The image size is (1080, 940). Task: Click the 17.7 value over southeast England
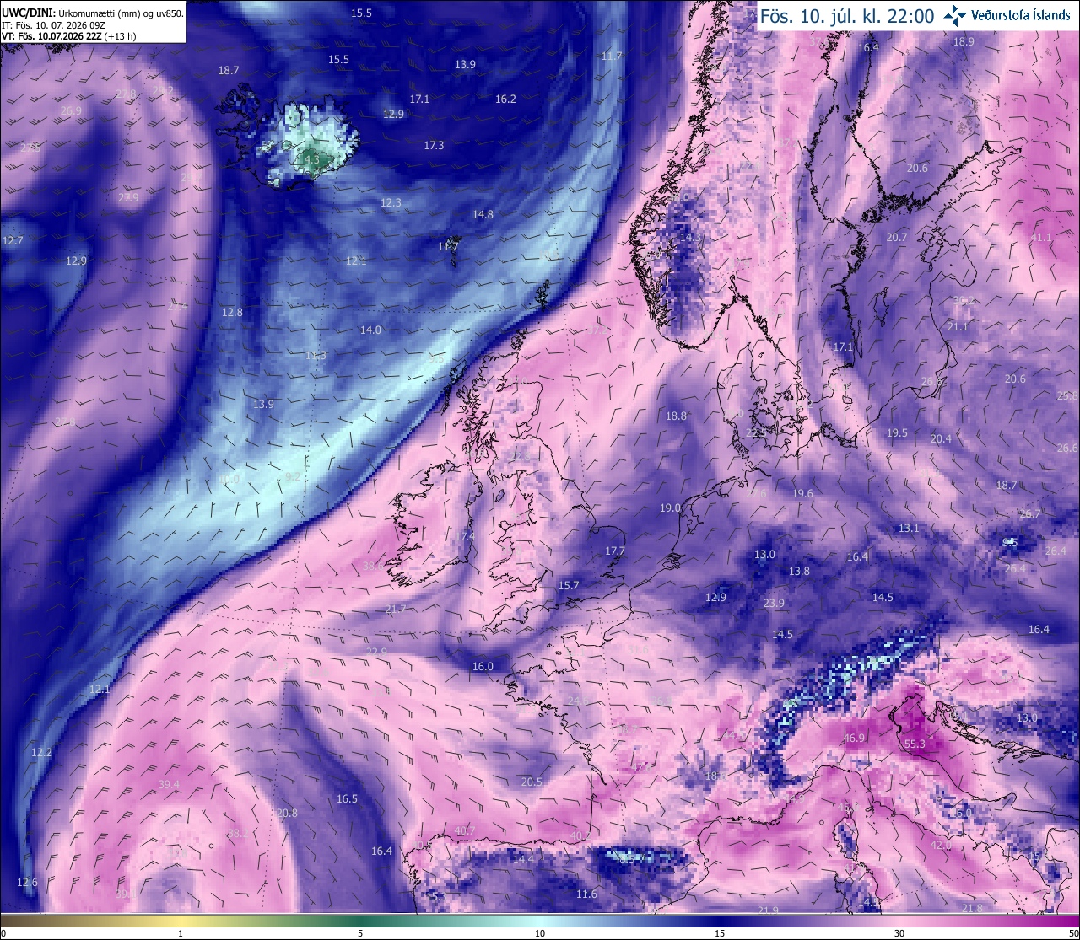click(x=615, y=551)
